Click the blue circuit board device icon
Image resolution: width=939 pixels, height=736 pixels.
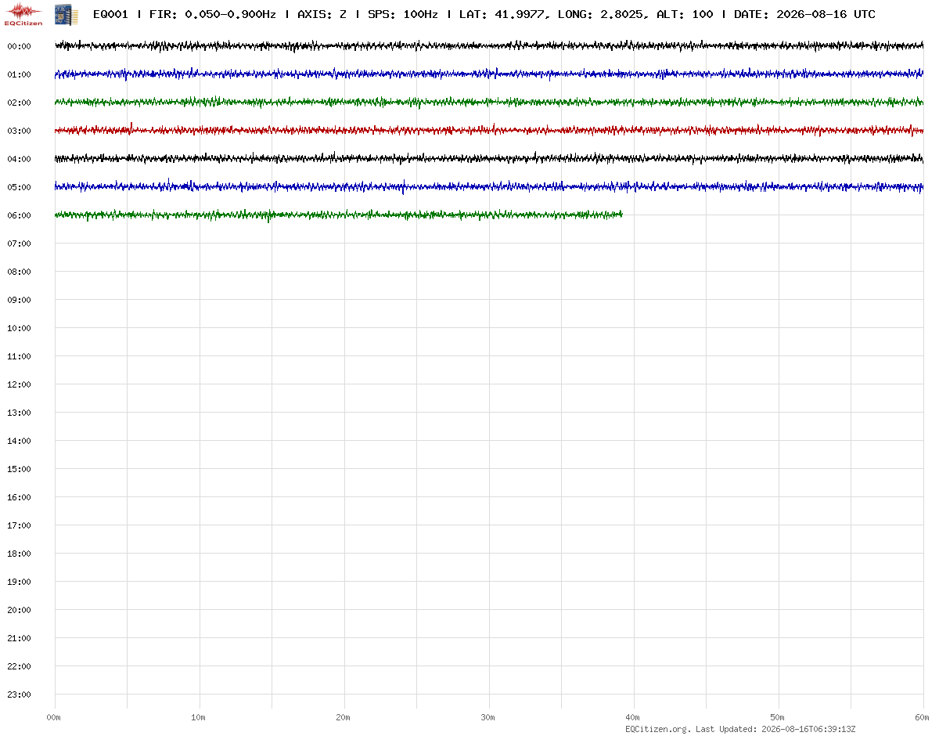click(x=66, y=13)
